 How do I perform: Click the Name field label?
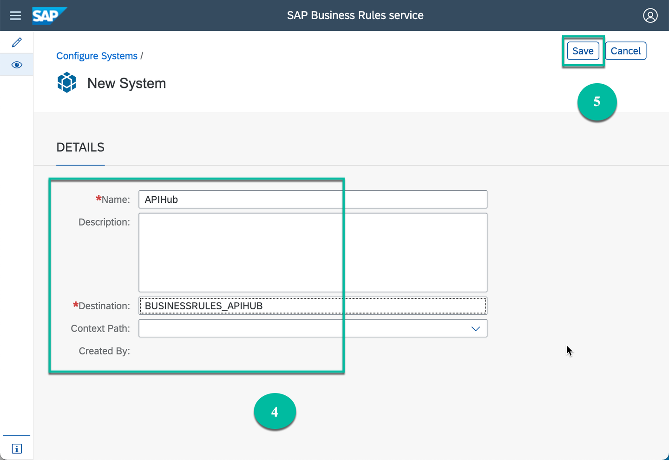[x=113, y=200]
